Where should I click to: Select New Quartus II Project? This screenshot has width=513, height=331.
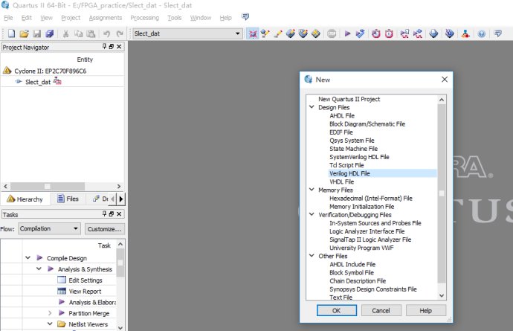[349, 99]
